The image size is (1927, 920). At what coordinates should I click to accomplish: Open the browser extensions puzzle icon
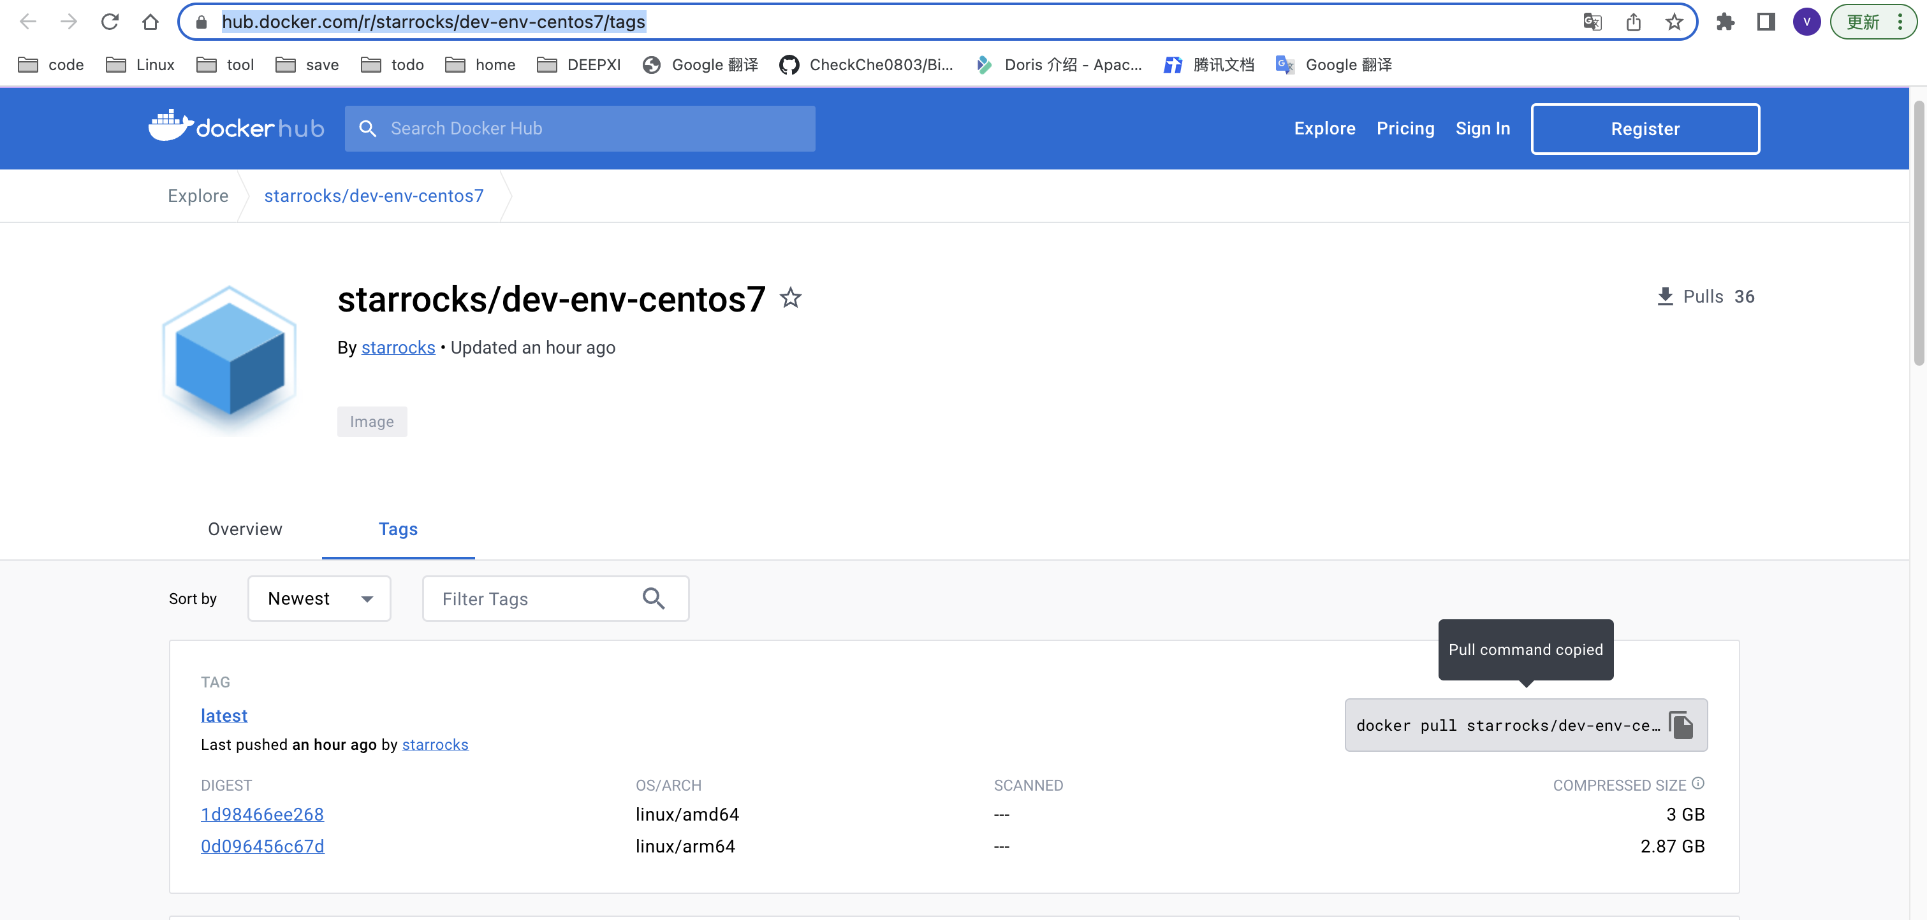click(x=1725, y=22)
